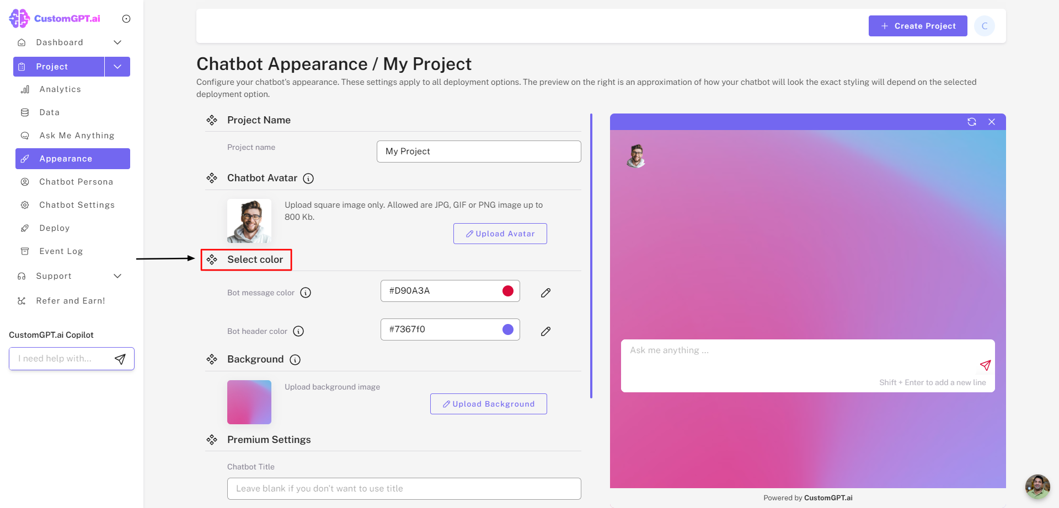Click the pencil icon for Bot message color
This screenshot has height=508, width=1059.
545,293
